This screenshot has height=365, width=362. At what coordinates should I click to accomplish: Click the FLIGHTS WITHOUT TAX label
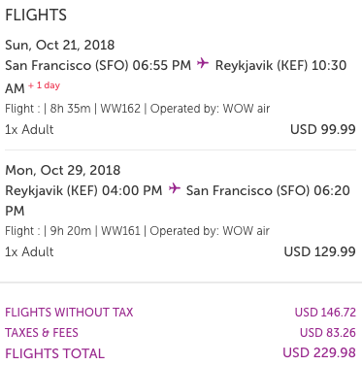click(69, 313)
